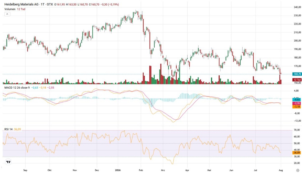Click the Mrz label on time axis
Image resolution: width=302 pixels, height=173 pixels.
pyautogui.click(x=163, y=170)
